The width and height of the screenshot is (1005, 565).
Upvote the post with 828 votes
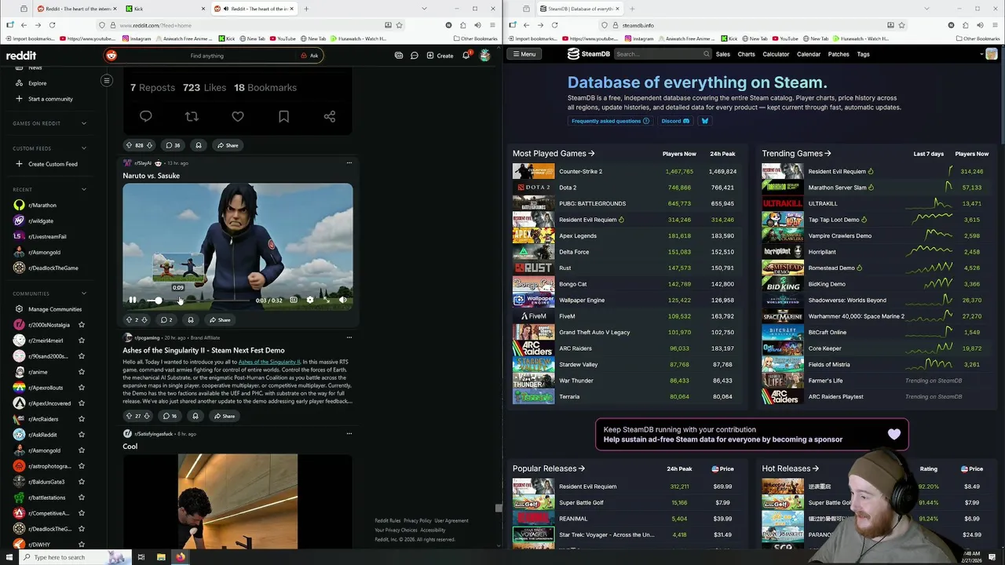tap(129, 145)
